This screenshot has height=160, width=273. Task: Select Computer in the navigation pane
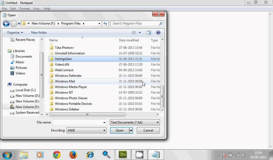[x=17, y=85]
